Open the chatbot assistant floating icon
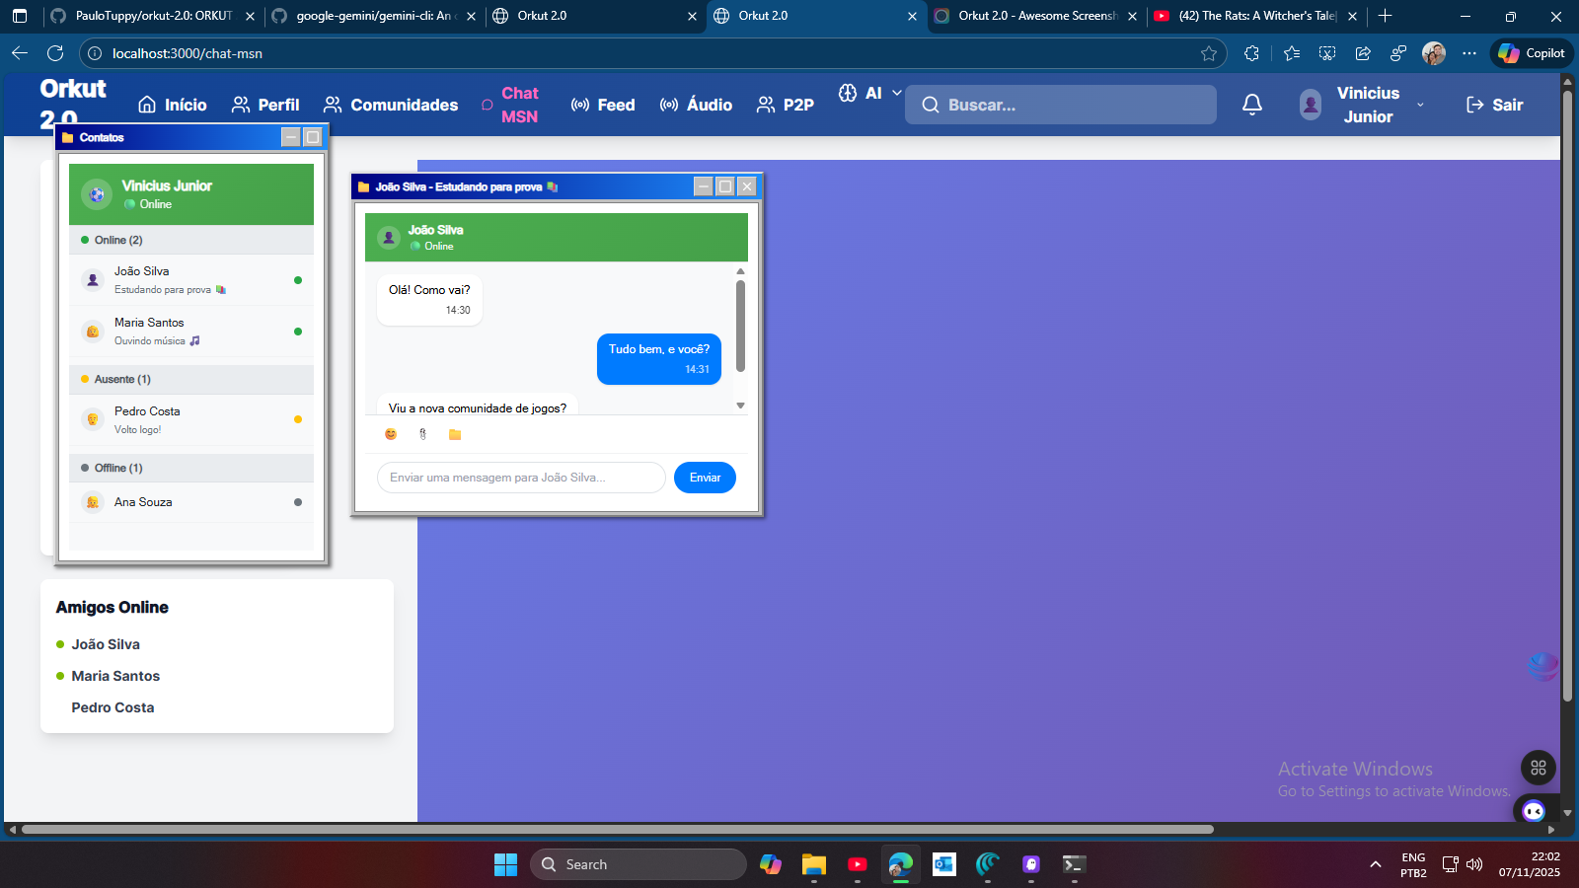Viewport: 1579px width, 888px height. tap(1533, 811)
